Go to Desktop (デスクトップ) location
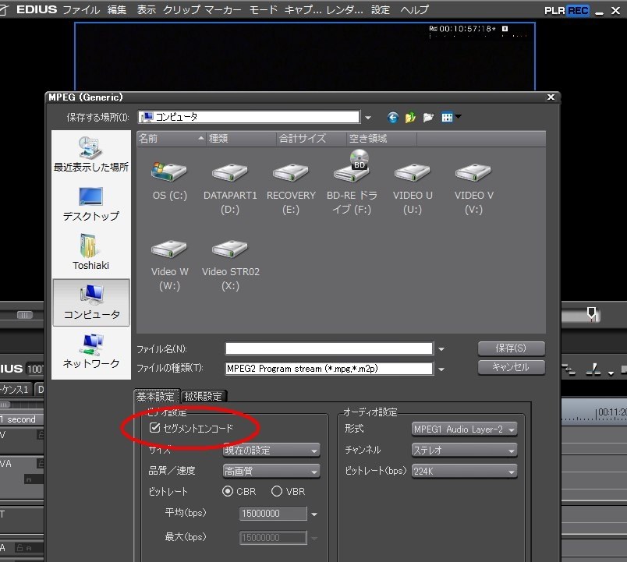Viewport: 627px width, 562px height. click(91, 204)
